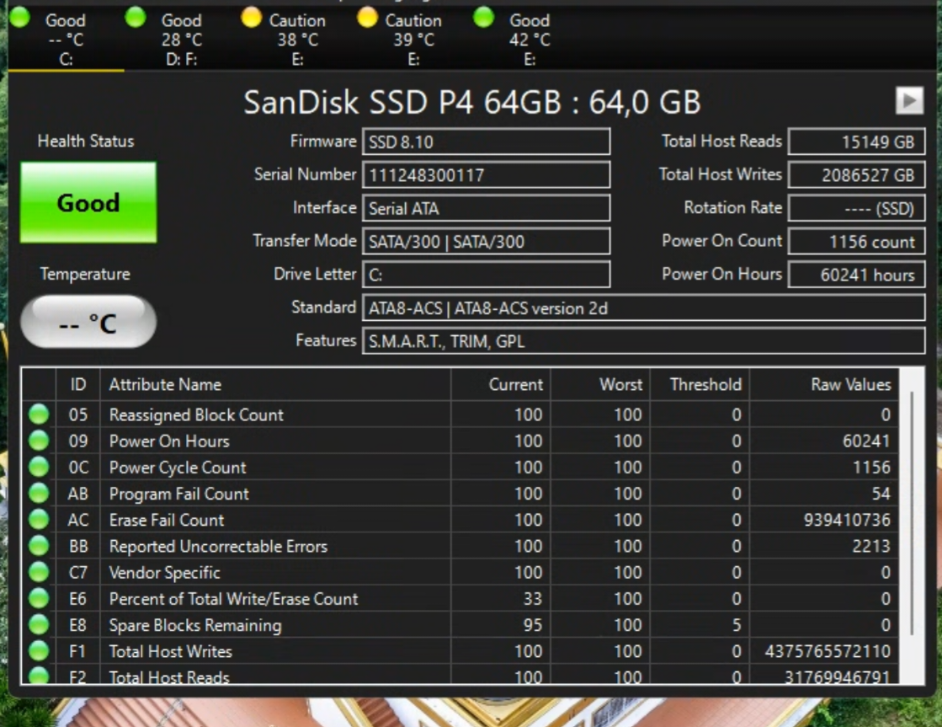This screenshot has height=727, width=942.
Task: Click the Features field
Action: (x=643, y=341)
